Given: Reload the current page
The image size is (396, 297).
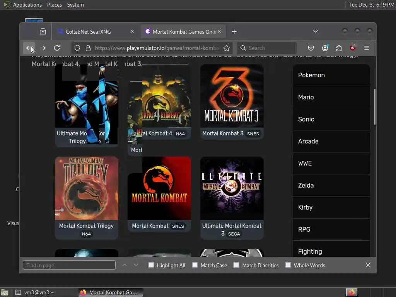Looking at the screenshot, I should click(57, 48).
